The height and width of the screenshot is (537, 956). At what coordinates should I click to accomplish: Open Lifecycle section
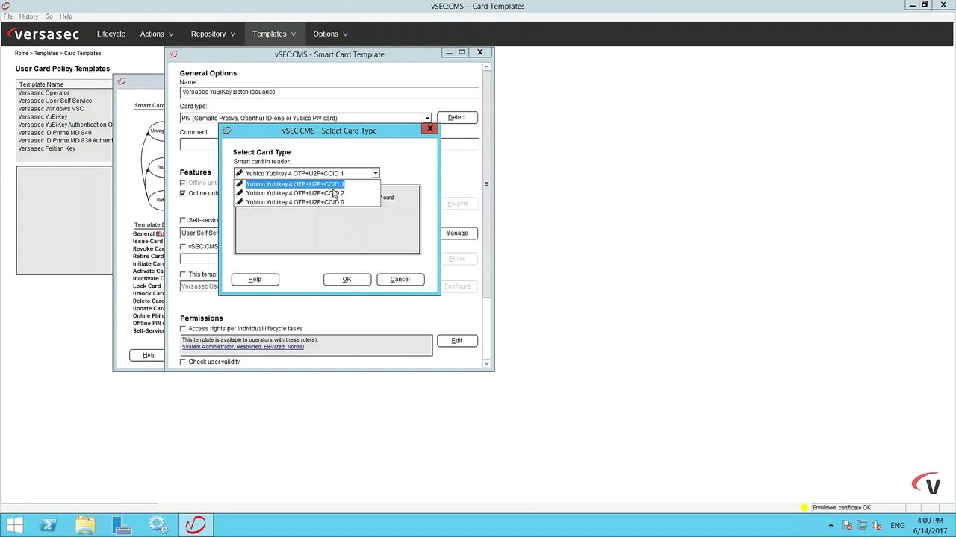click(x=111, y=34)
